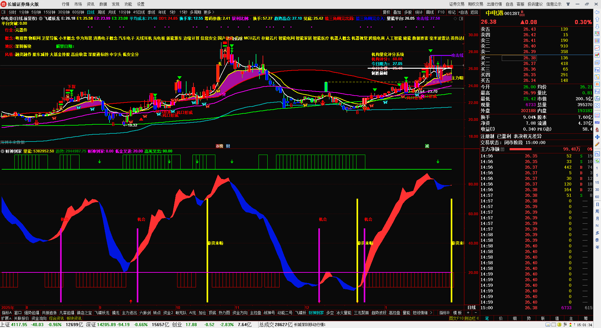The width and height of the screenshot is (601, 328).
Task: Open the 市场 menu
Action: pos(78,4)
